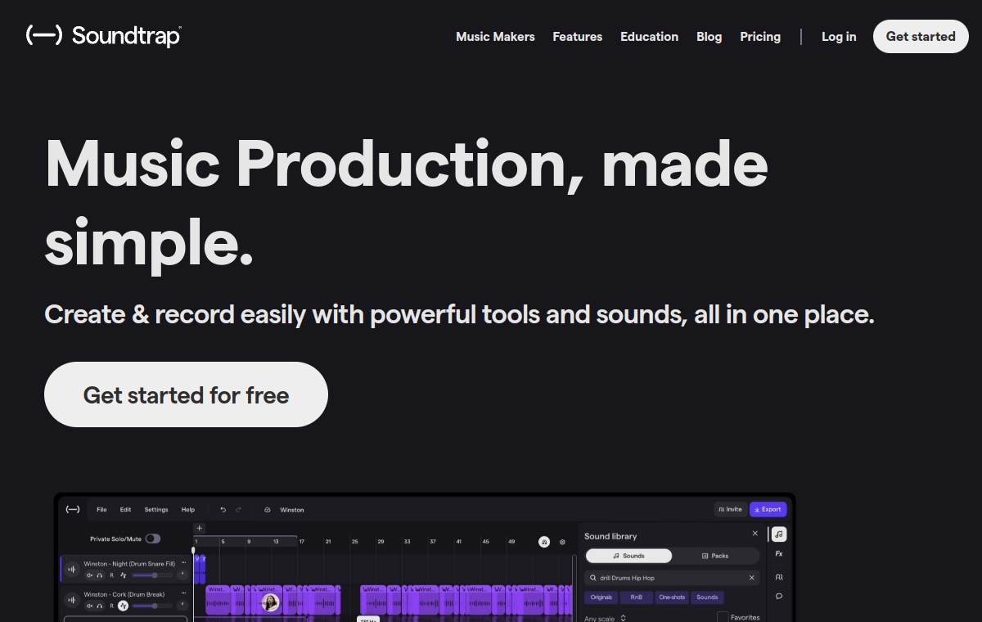Click waveform icon of Night Drum Snare Fill track

(x=72, y=570)
